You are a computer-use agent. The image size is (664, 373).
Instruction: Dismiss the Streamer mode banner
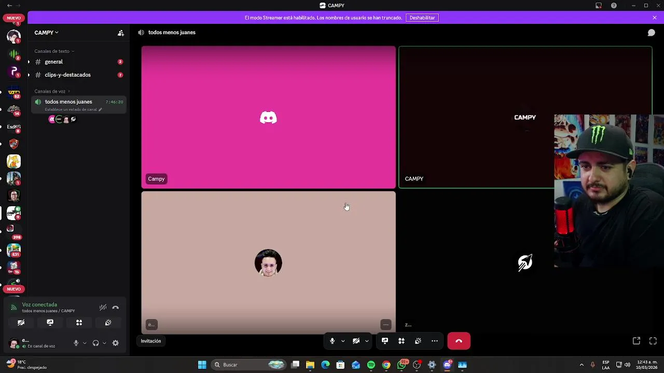(x=655, y=18)
